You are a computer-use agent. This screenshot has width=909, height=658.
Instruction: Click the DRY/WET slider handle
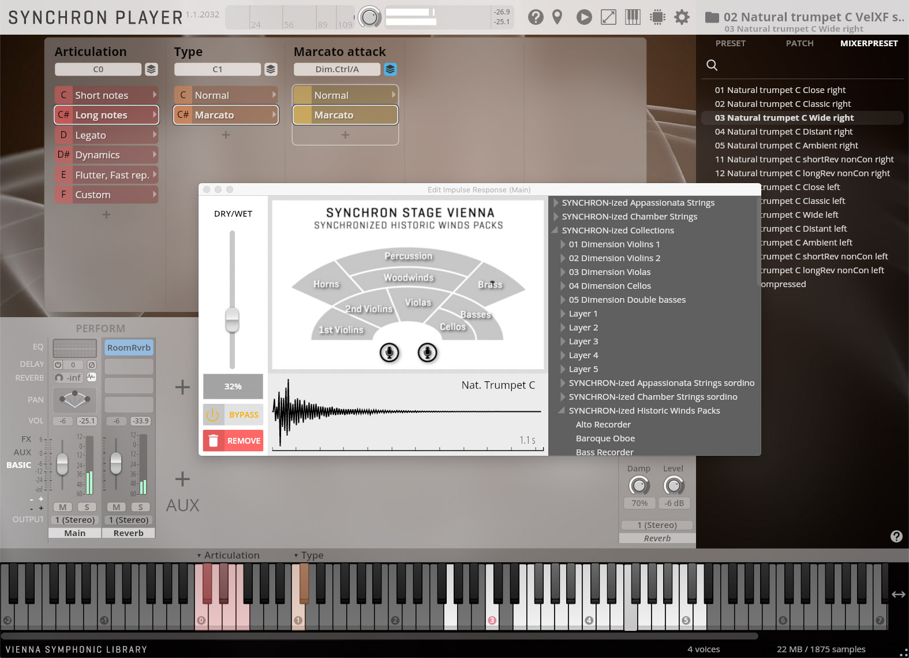click(232, 319)
